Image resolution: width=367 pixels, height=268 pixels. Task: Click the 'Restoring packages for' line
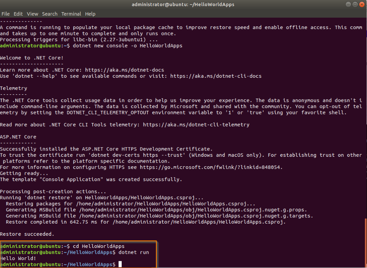pyautogui.click(x=131, y=204)
